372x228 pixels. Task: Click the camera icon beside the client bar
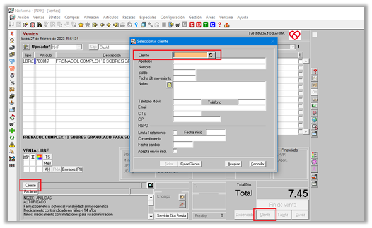pos(150,185)
